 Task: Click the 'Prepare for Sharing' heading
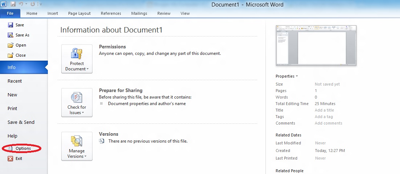point(121,90)
